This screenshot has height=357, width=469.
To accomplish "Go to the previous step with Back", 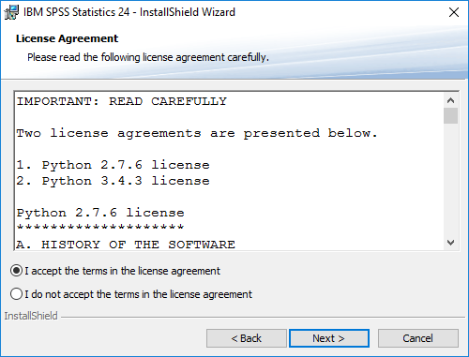I will click(x=247, y=338).
